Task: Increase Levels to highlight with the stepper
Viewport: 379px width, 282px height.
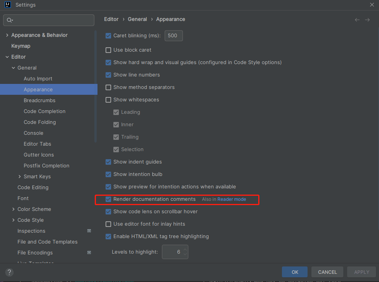Action: (x=185, y=249)
